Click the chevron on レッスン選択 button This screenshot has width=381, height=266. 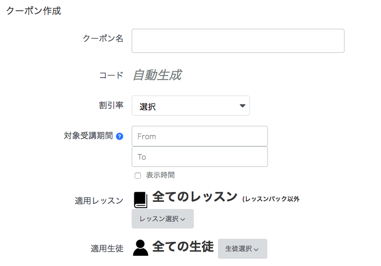(183, 219)
